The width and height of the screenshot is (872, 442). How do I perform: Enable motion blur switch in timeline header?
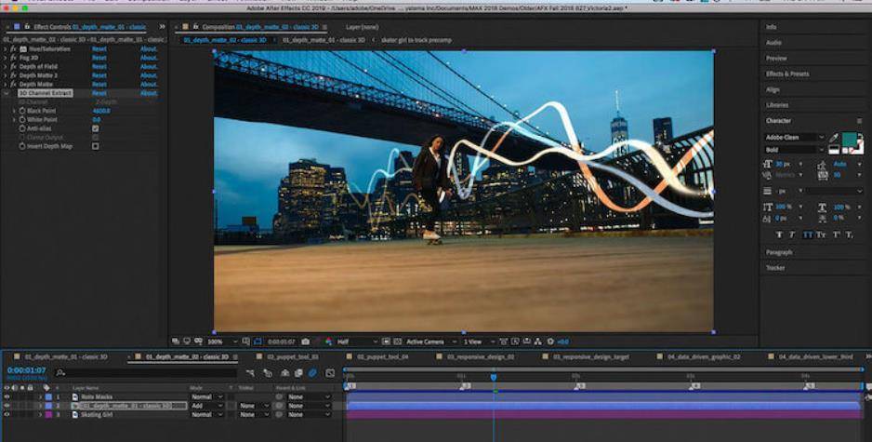(x=312, y=373)
